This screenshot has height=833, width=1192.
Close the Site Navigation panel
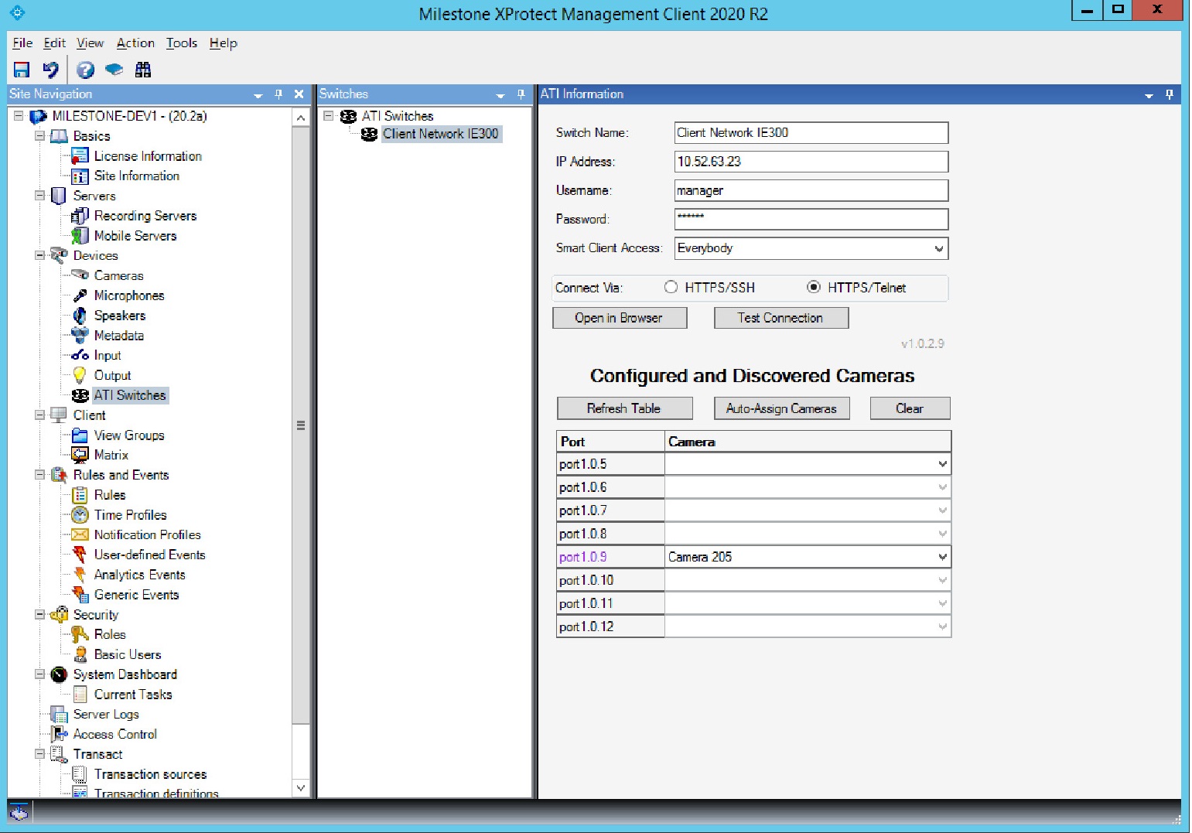point(299,94)
